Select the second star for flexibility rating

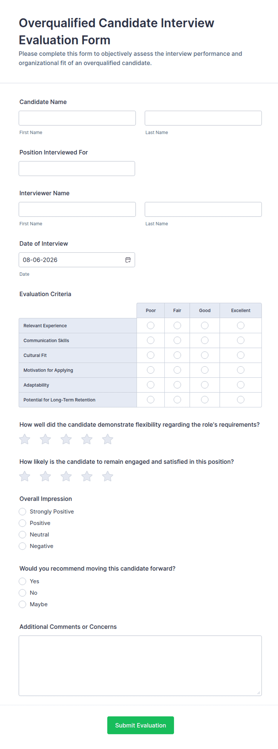point(45,439)
